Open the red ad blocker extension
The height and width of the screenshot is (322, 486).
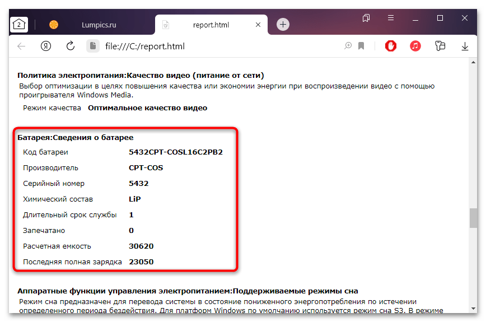[391, 46]
